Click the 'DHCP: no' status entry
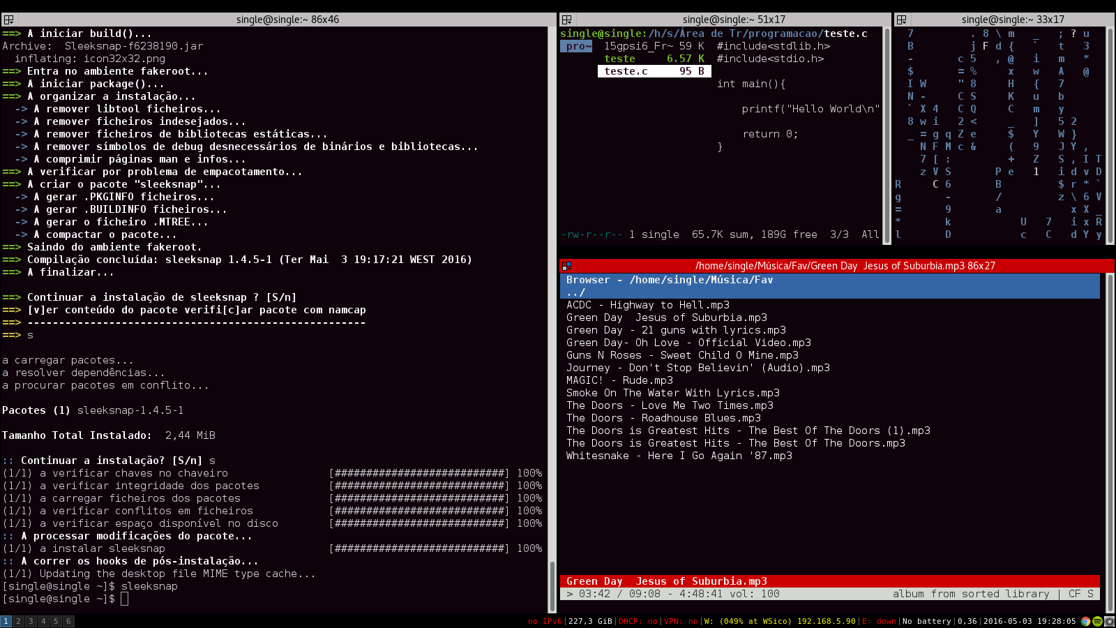 638,621
